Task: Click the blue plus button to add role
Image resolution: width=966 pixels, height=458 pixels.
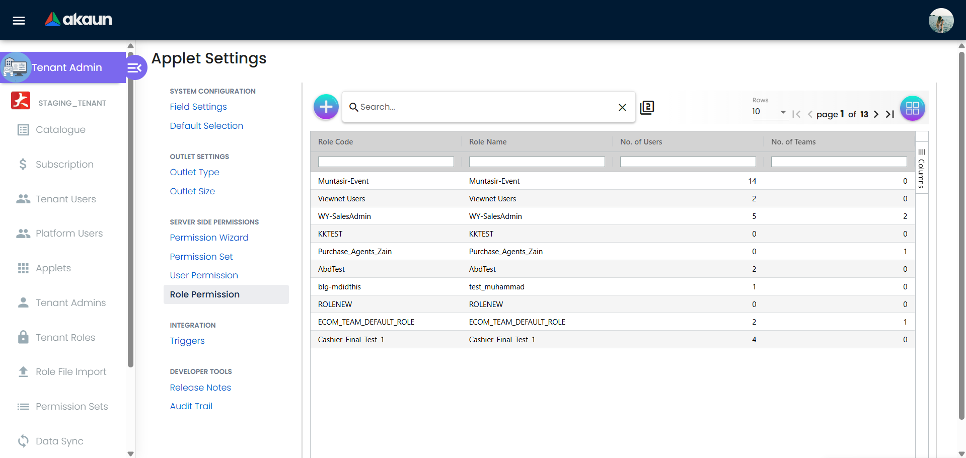Action: coord(326,107)
